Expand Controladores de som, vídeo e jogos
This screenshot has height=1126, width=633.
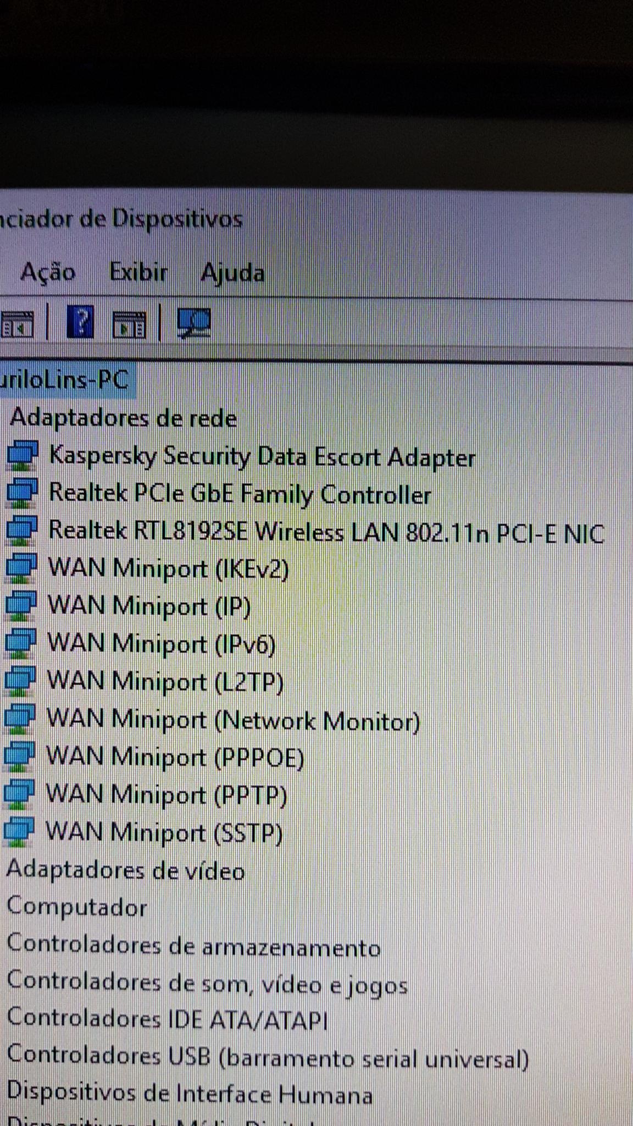click(207, 983)
